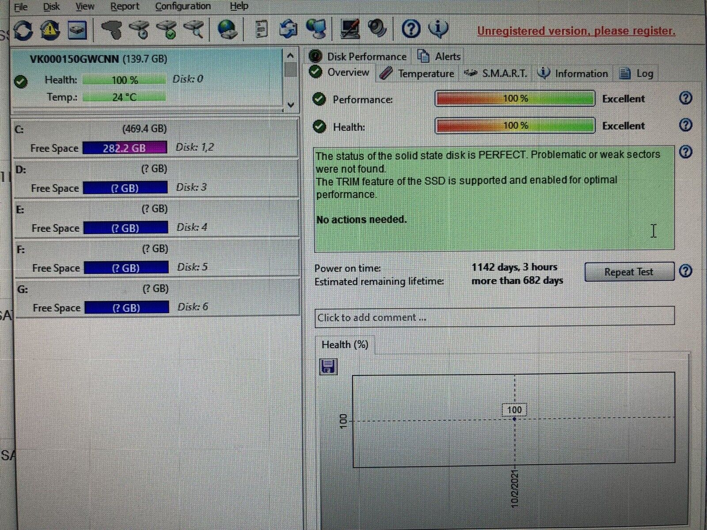Click the add comment text field

click(494, 317)
